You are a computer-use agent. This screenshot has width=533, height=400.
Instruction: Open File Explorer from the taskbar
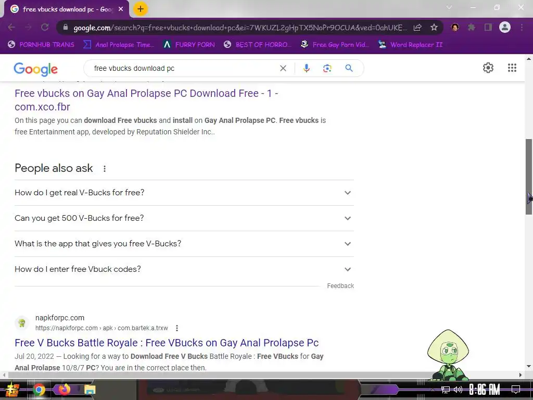pyautogui.click(x=90, y=390)
